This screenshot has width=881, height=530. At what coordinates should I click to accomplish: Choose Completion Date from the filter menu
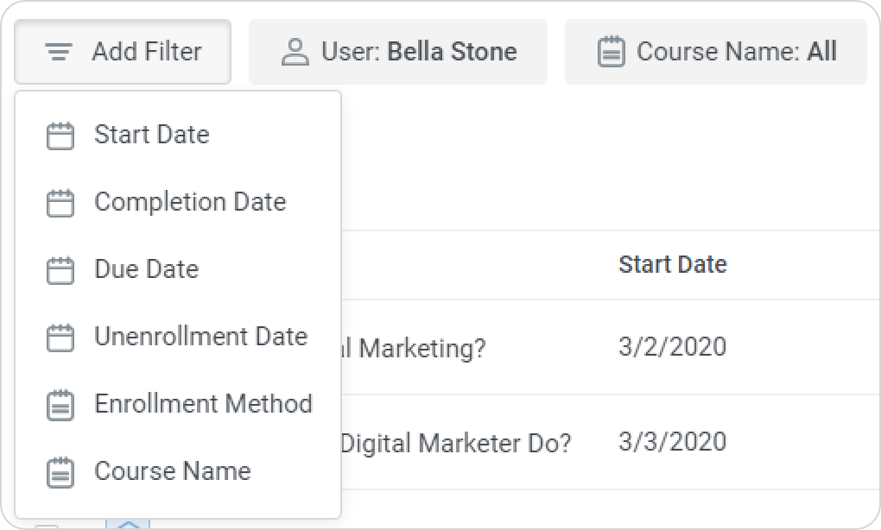(190, 202)
